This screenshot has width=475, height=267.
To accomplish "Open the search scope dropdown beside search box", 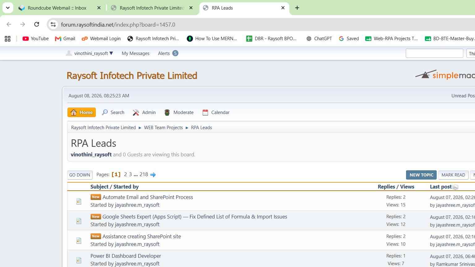I will (x=471, y=53).
